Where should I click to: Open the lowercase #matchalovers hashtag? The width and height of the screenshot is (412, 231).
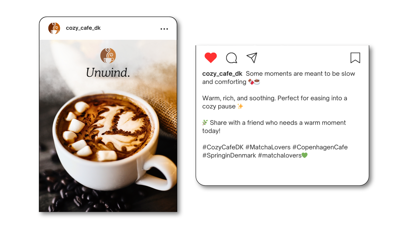click(x=280, y=155)
